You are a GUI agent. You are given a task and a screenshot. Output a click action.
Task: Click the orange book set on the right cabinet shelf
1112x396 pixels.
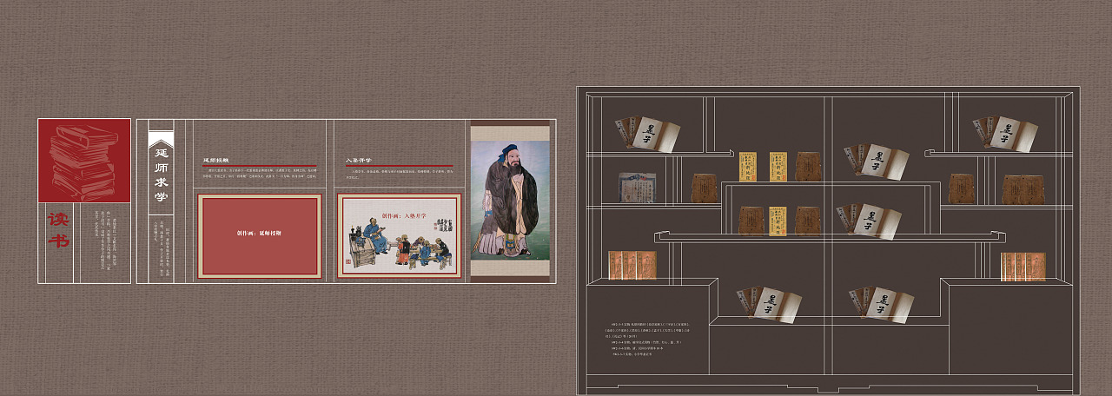(x=1023, y=267)
